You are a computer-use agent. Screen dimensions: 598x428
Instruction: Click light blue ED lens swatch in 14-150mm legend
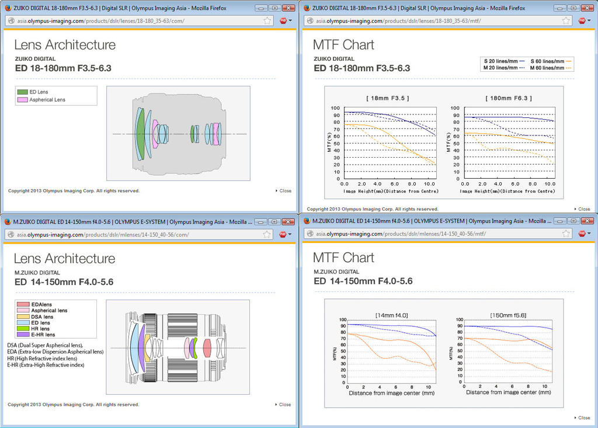click(23, 323)
